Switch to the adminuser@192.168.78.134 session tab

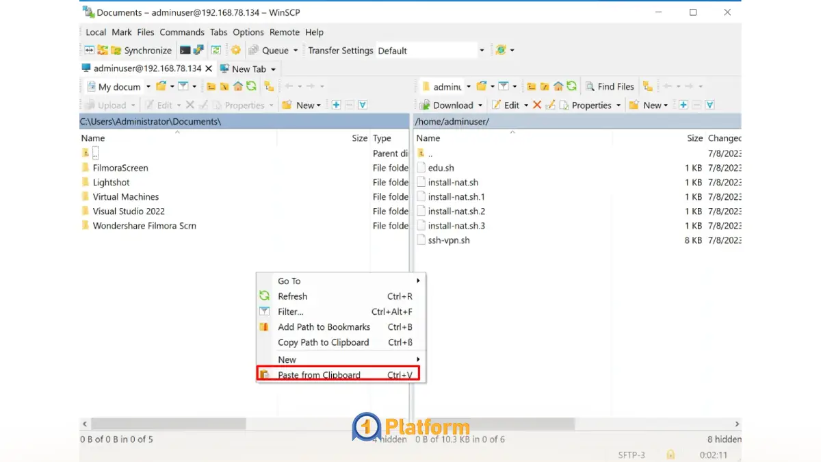(146, 69)
